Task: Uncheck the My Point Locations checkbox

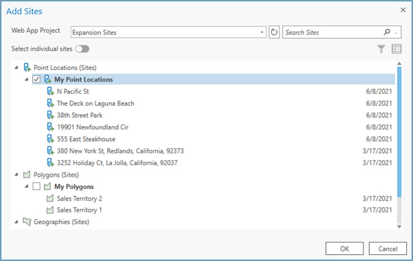Action: [x=36, y=79]
